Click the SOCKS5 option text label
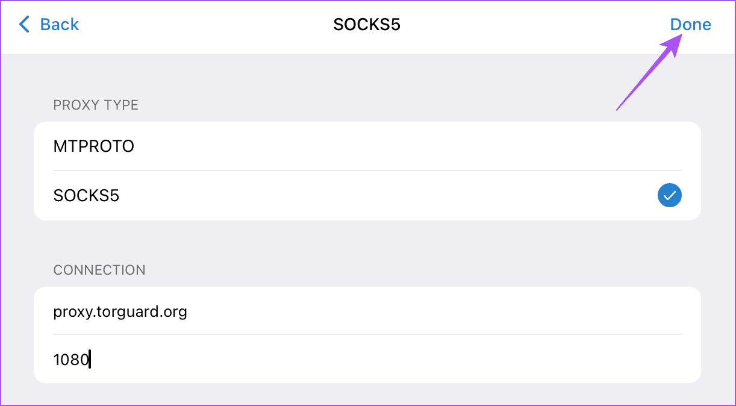The width and height of the screenshot is (736, 406). (x=86, y=196)
